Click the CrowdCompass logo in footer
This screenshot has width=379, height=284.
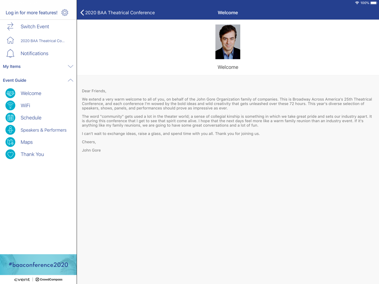[x=49, y=279]
